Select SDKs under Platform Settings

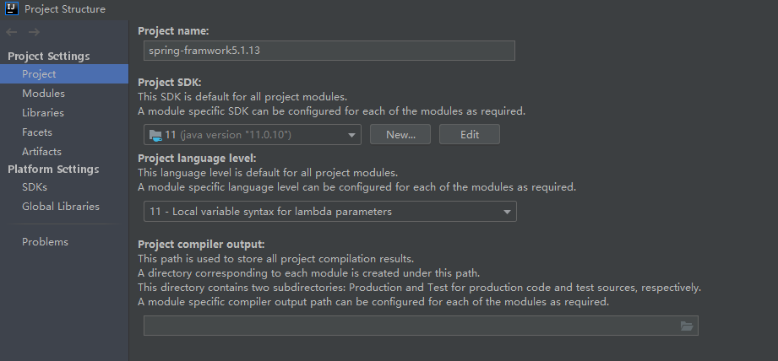[35, 187]
